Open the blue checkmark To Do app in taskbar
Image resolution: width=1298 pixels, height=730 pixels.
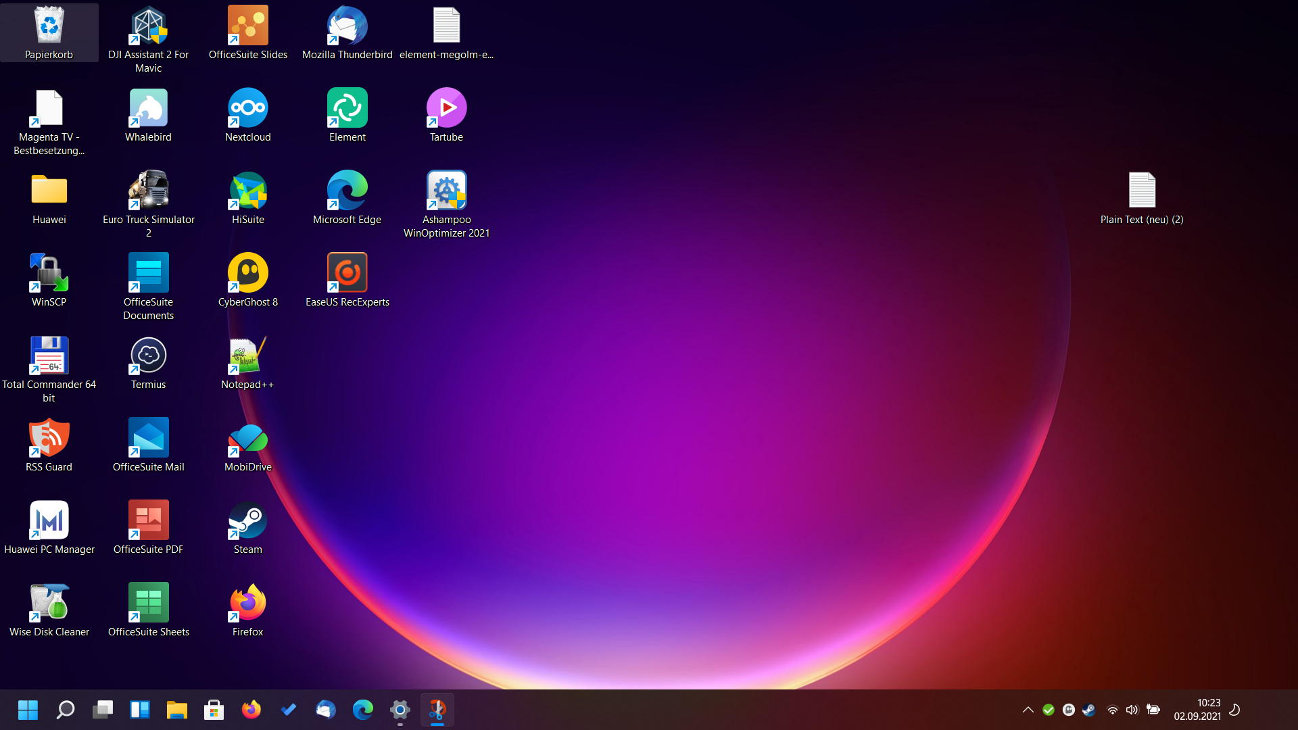point(288,710)
